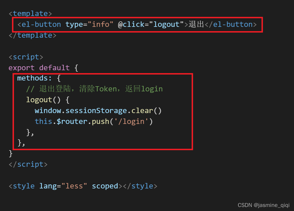Click the "logout" handler string
294x211 pixels.
tap(166, 25)
